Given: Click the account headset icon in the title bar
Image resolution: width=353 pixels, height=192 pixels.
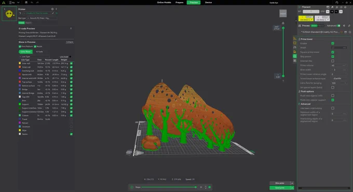Looking at the screenshot, I should pyautogui.click(x=336, y=3).
